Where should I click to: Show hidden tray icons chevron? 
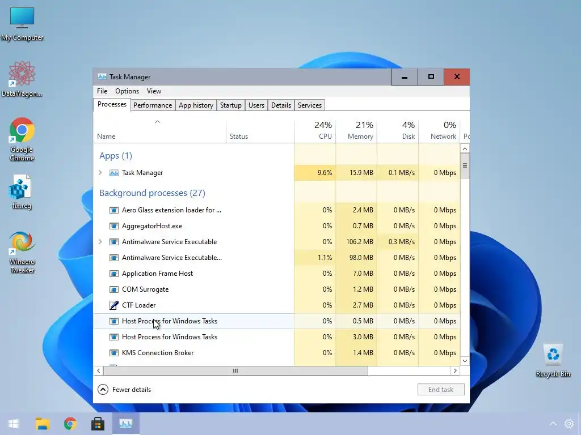(x=553, y=424)
